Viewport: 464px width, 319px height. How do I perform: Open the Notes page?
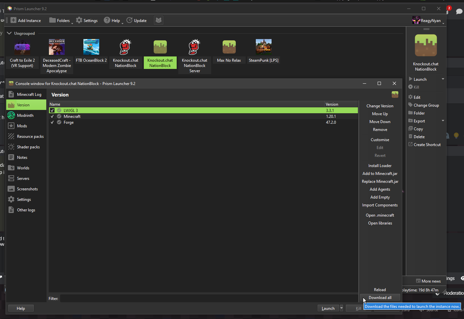point(26,158)
